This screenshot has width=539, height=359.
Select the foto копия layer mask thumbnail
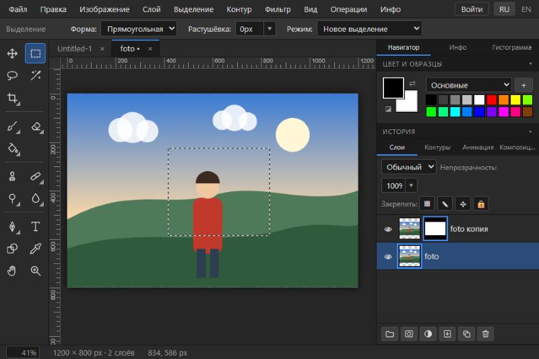point(435,229)
